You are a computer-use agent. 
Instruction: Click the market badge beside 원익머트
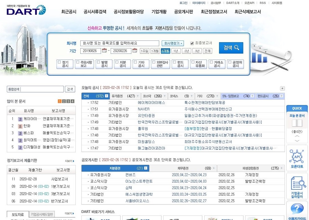pos(20,140)
